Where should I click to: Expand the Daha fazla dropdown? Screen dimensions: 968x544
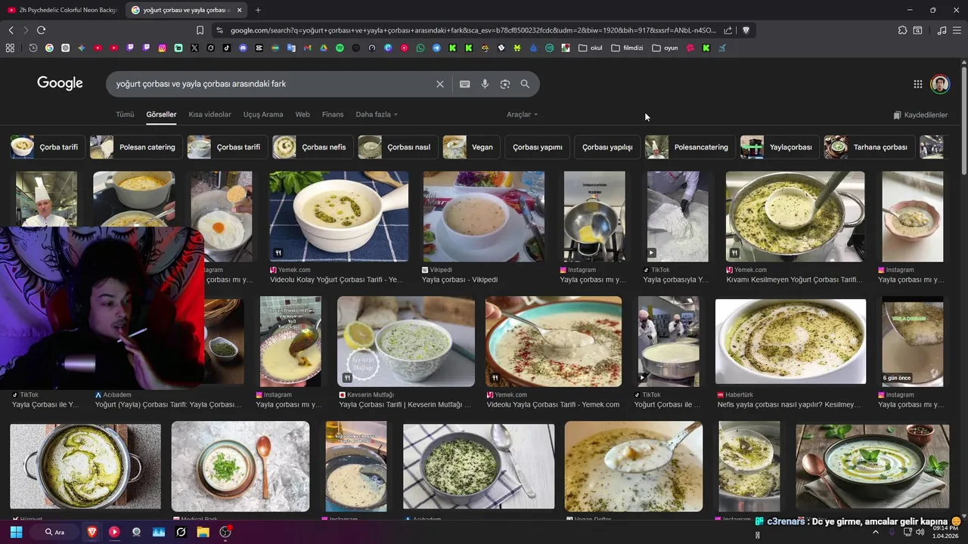pos(377,115)
